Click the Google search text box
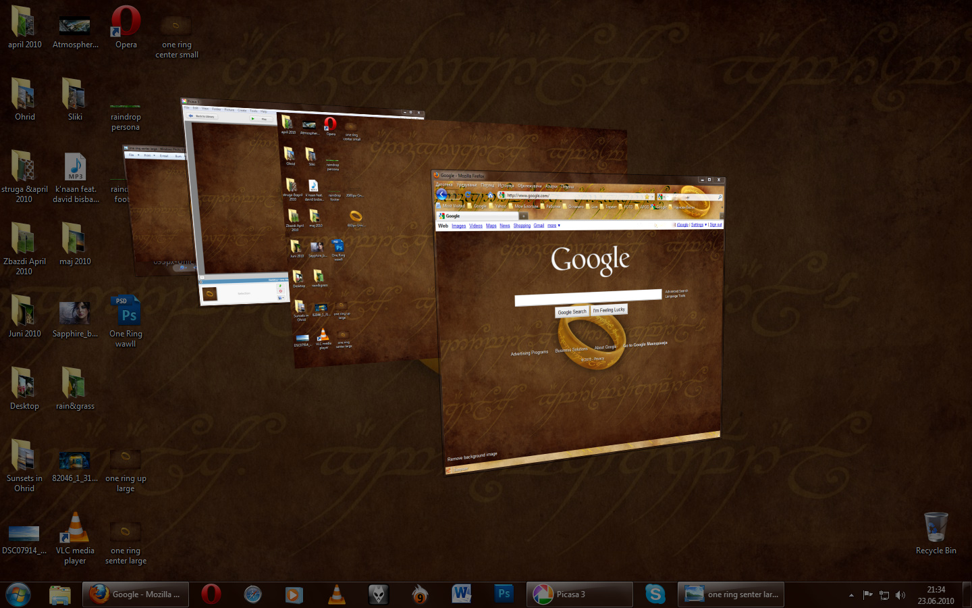Image resolution: width=972 pixels, height=608 pixels. coord(588,298)
